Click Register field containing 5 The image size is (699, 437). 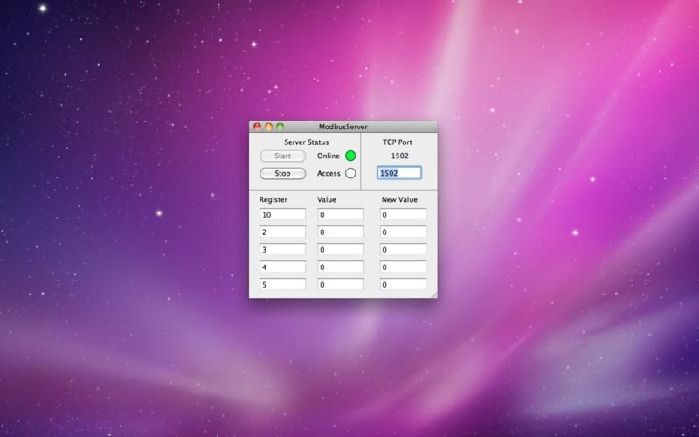282,285
